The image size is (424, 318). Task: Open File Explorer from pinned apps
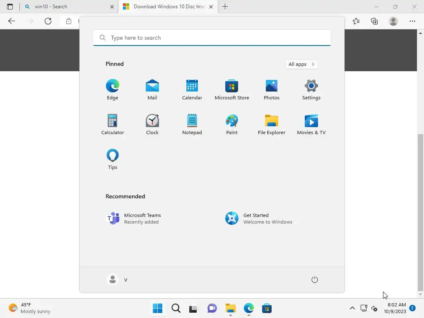tap(272, 125)
